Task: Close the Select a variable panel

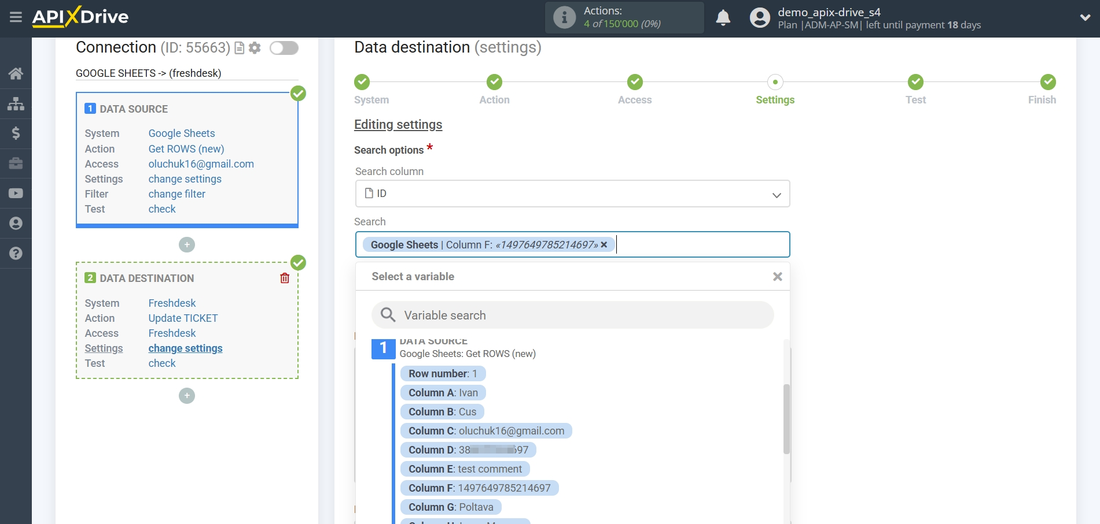Action: pos(778,277)
